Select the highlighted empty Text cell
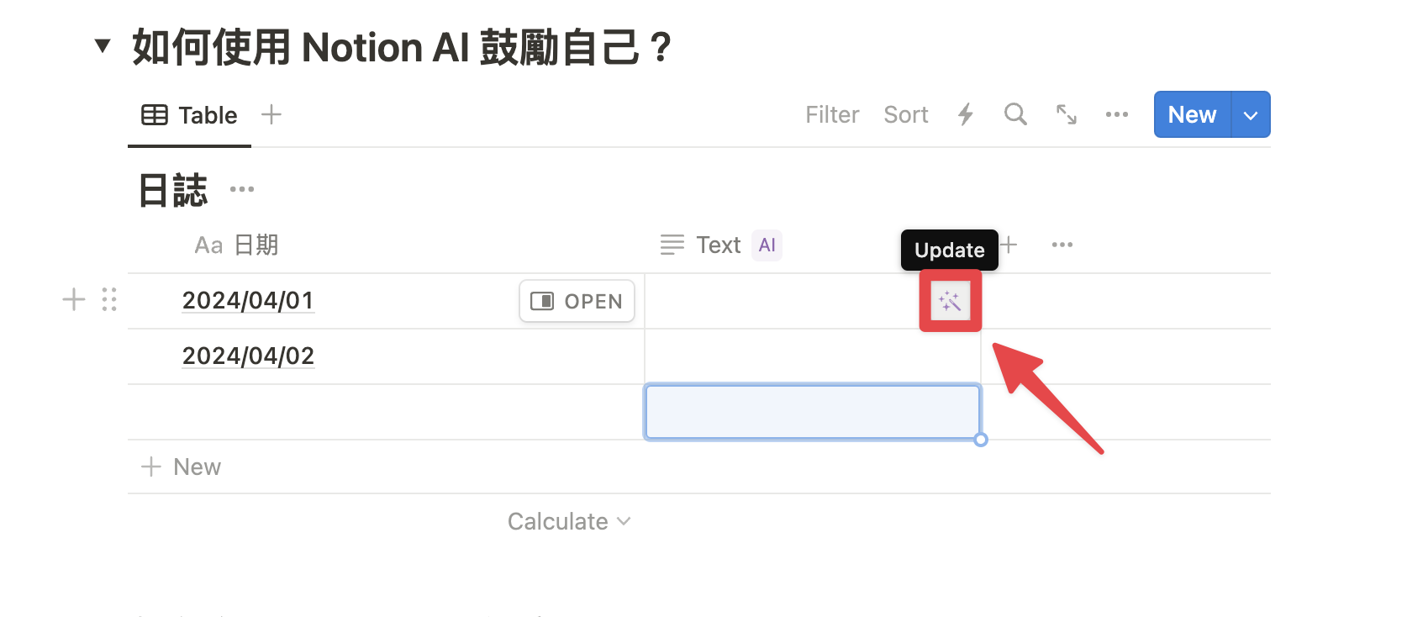This screenshot has height=617, width=1407. (813, 412)
